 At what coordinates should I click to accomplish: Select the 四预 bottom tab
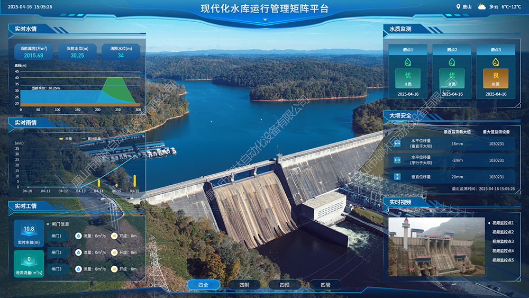pos(284,285)
